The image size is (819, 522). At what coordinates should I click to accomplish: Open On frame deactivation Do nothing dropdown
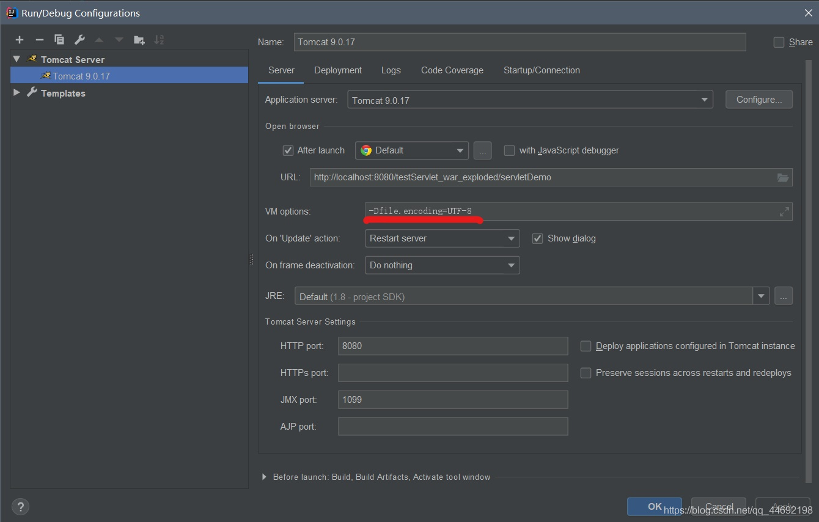click(x=443, y=265)
